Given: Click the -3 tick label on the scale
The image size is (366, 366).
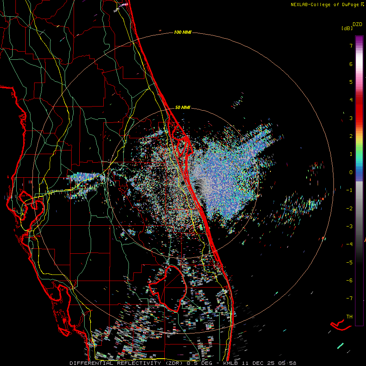Looking at the screenshot, I should coord(349,227).
